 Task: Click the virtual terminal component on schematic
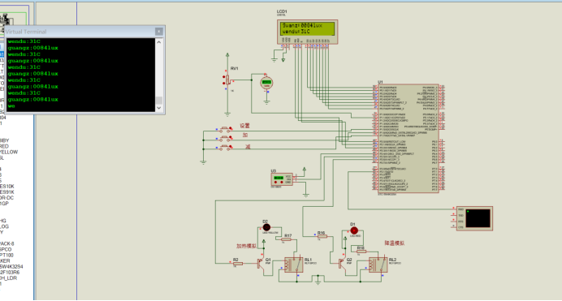point(474,219)
